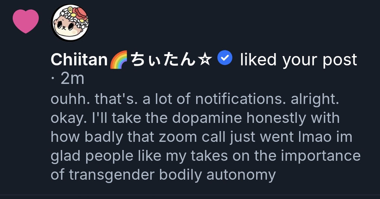This screenshot has width=380, height=199.
Task: Click the pink heart like icon
Action: 26,21
